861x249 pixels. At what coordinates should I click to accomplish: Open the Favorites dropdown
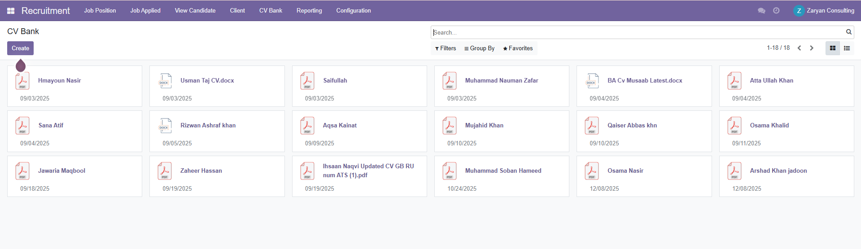[518, 48]
